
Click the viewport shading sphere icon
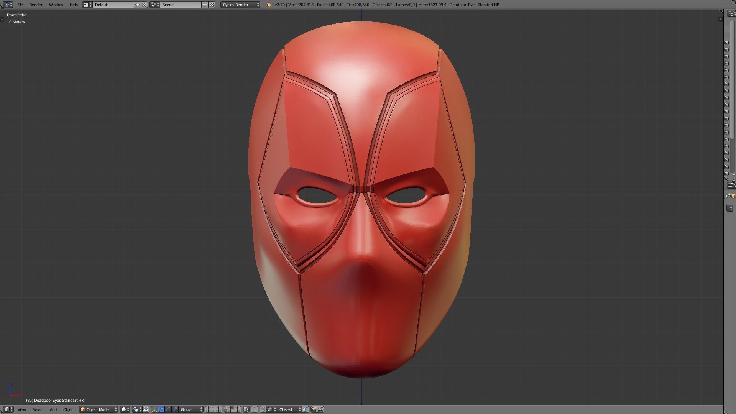pos(124,409)
